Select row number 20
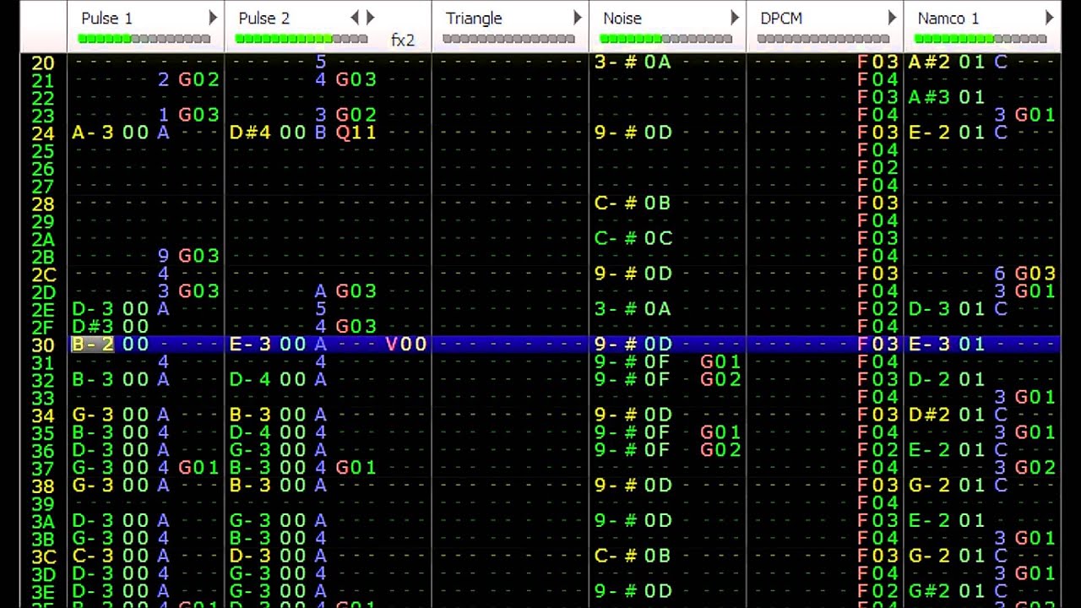 43,62
